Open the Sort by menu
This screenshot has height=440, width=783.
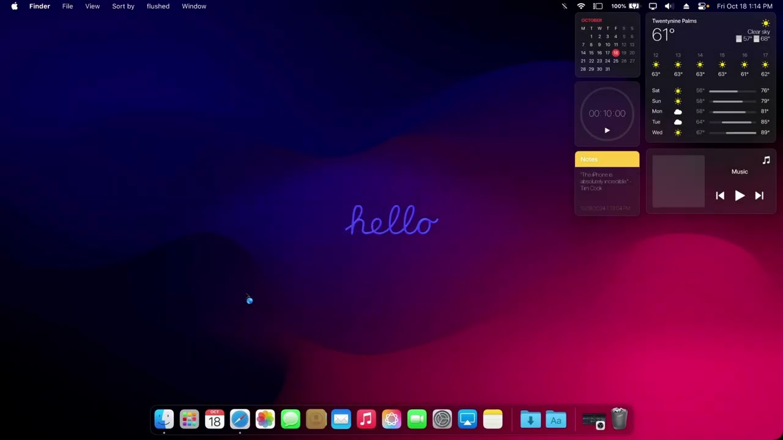pyautogui.click(x=123, y=6)
